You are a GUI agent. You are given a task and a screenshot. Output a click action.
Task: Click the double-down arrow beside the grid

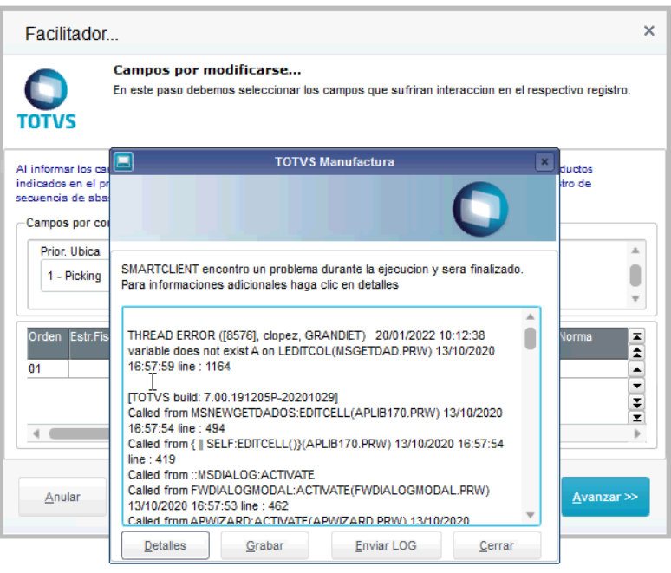point(637,402)
